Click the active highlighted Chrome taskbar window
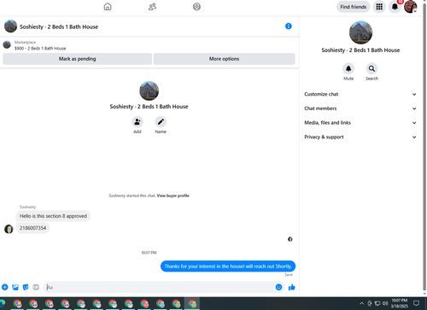427x310 pixels. coord(192,303)
